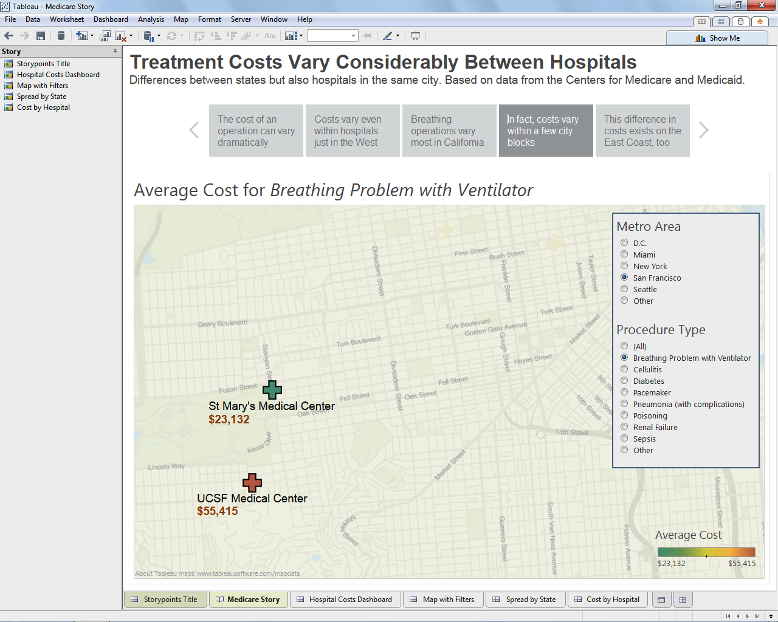Screen dimensions: 778x622
Task: Open the View Cards dropdown arrow
Action: (x=301, y=36)
